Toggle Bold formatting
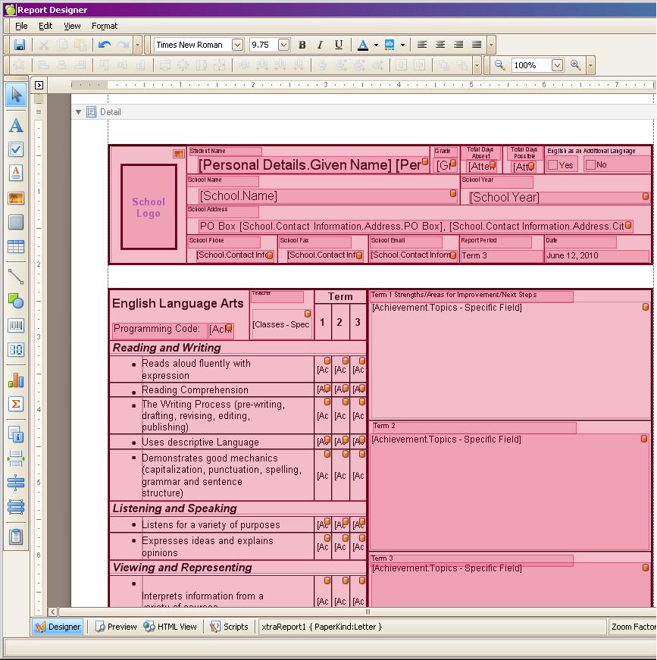 (x=302, y=45)
